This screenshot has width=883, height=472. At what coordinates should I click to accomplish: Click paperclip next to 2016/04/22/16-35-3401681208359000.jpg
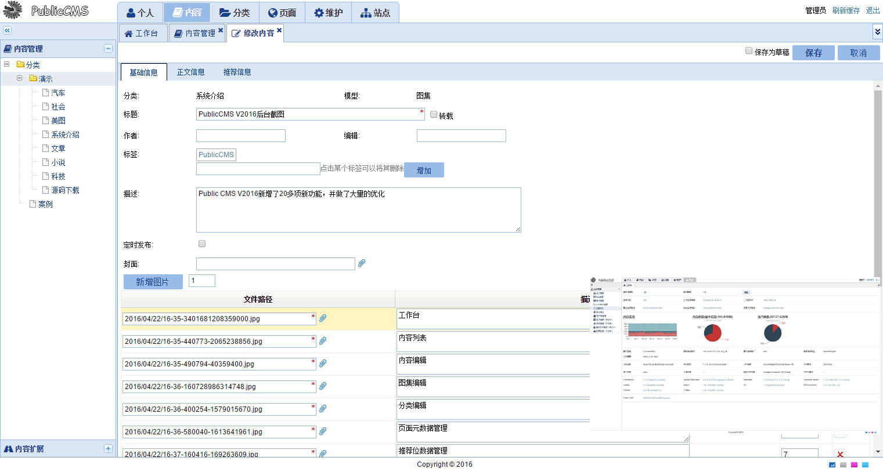coord(323,318)
